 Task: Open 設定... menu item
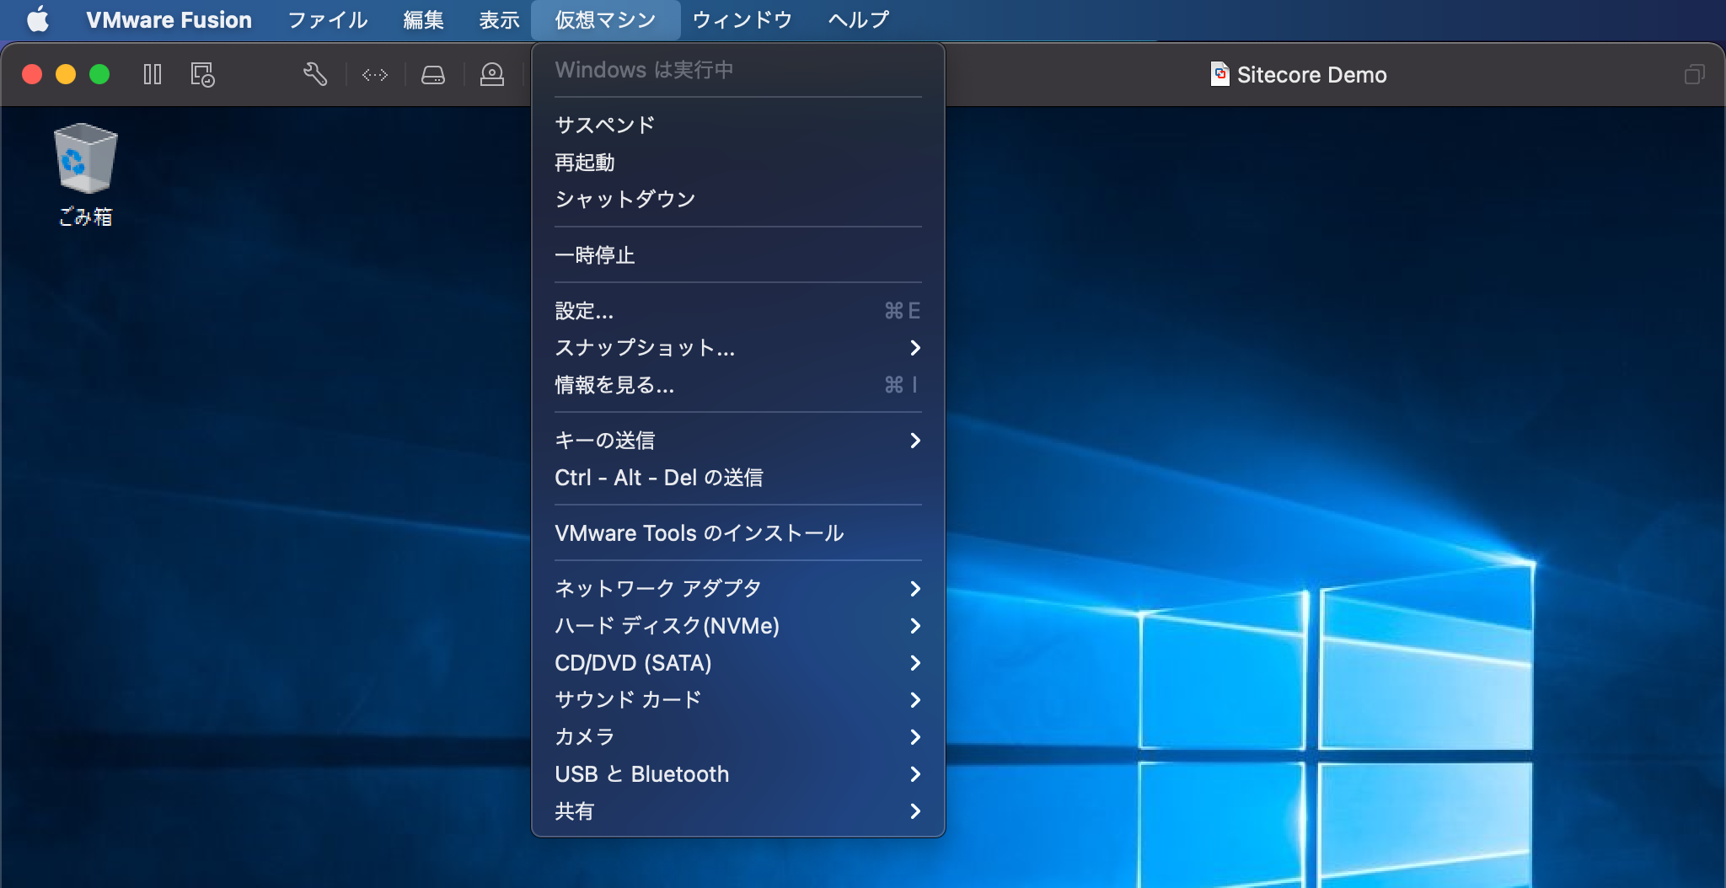737,310
